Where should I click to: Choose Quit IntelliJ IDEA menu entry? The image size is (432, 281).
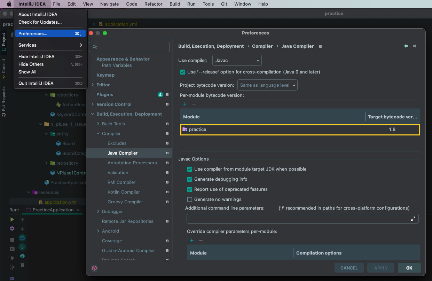coord(50,83)
